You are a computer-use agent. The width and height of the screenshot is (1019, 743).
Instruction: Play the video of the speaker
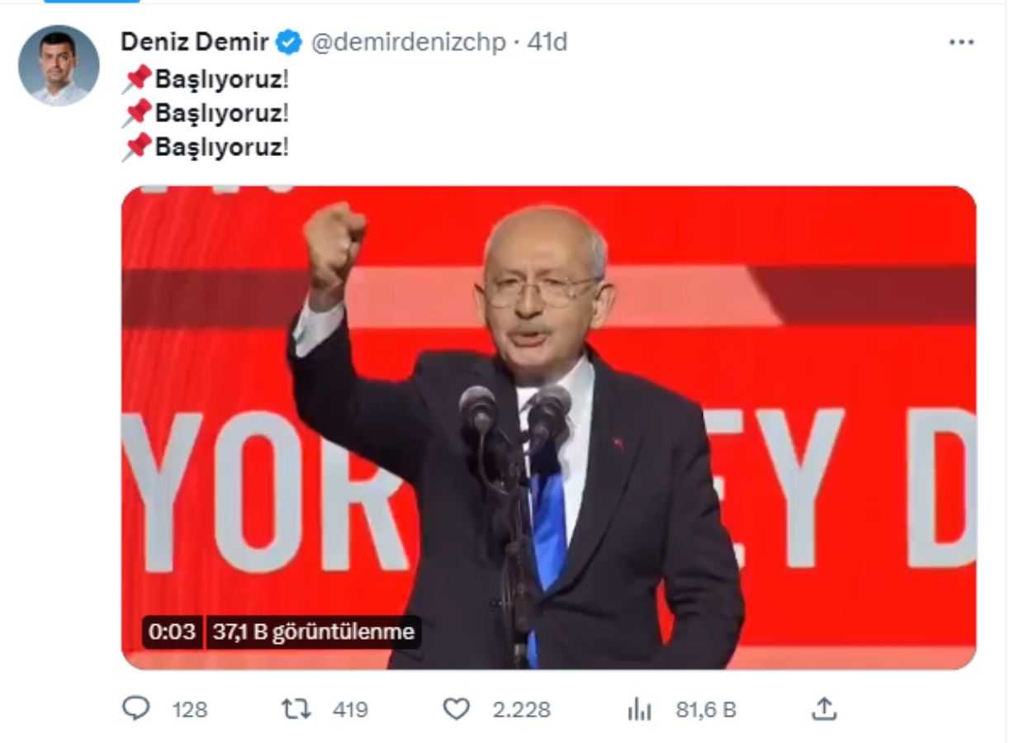pos(549,428)
